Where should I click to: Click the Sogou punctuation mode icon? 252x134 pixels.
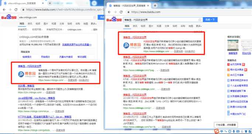226,131
